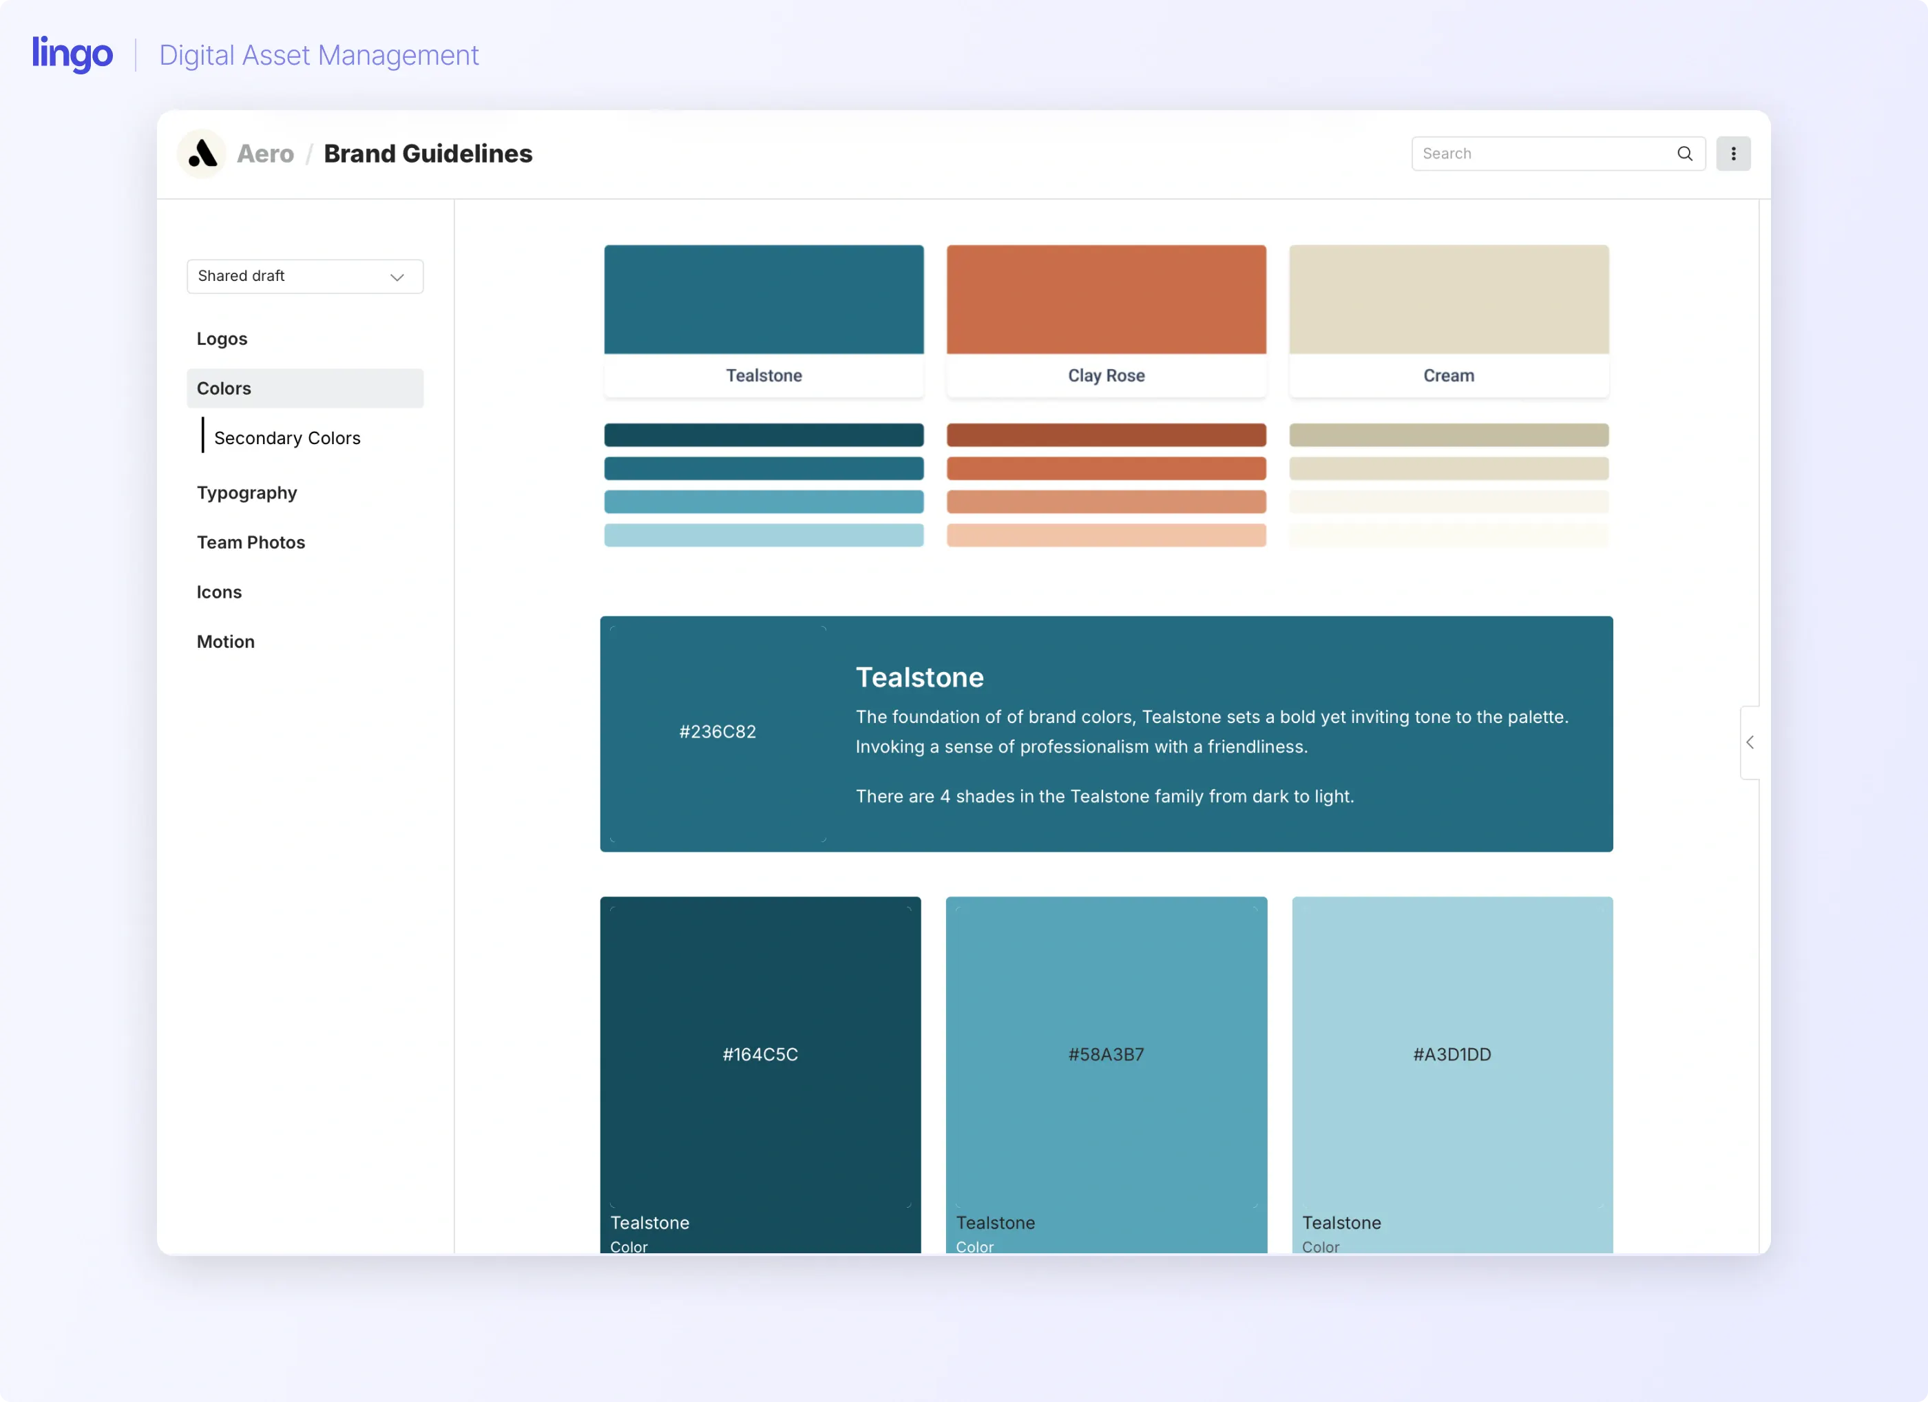The height and width of the screenshot is (1402, 1928).
Task: Select Colors in the sidebar
Action: (x=224, y=388)
